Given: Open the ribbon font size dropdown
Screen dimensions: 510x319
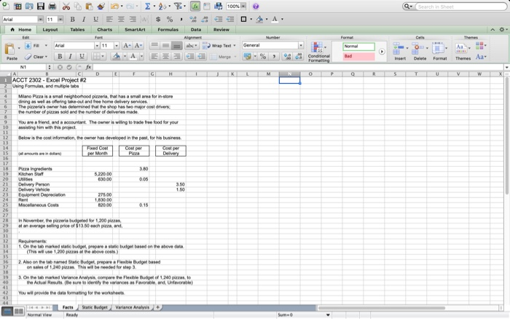Looking at the screenshot, I should [117, 46].
